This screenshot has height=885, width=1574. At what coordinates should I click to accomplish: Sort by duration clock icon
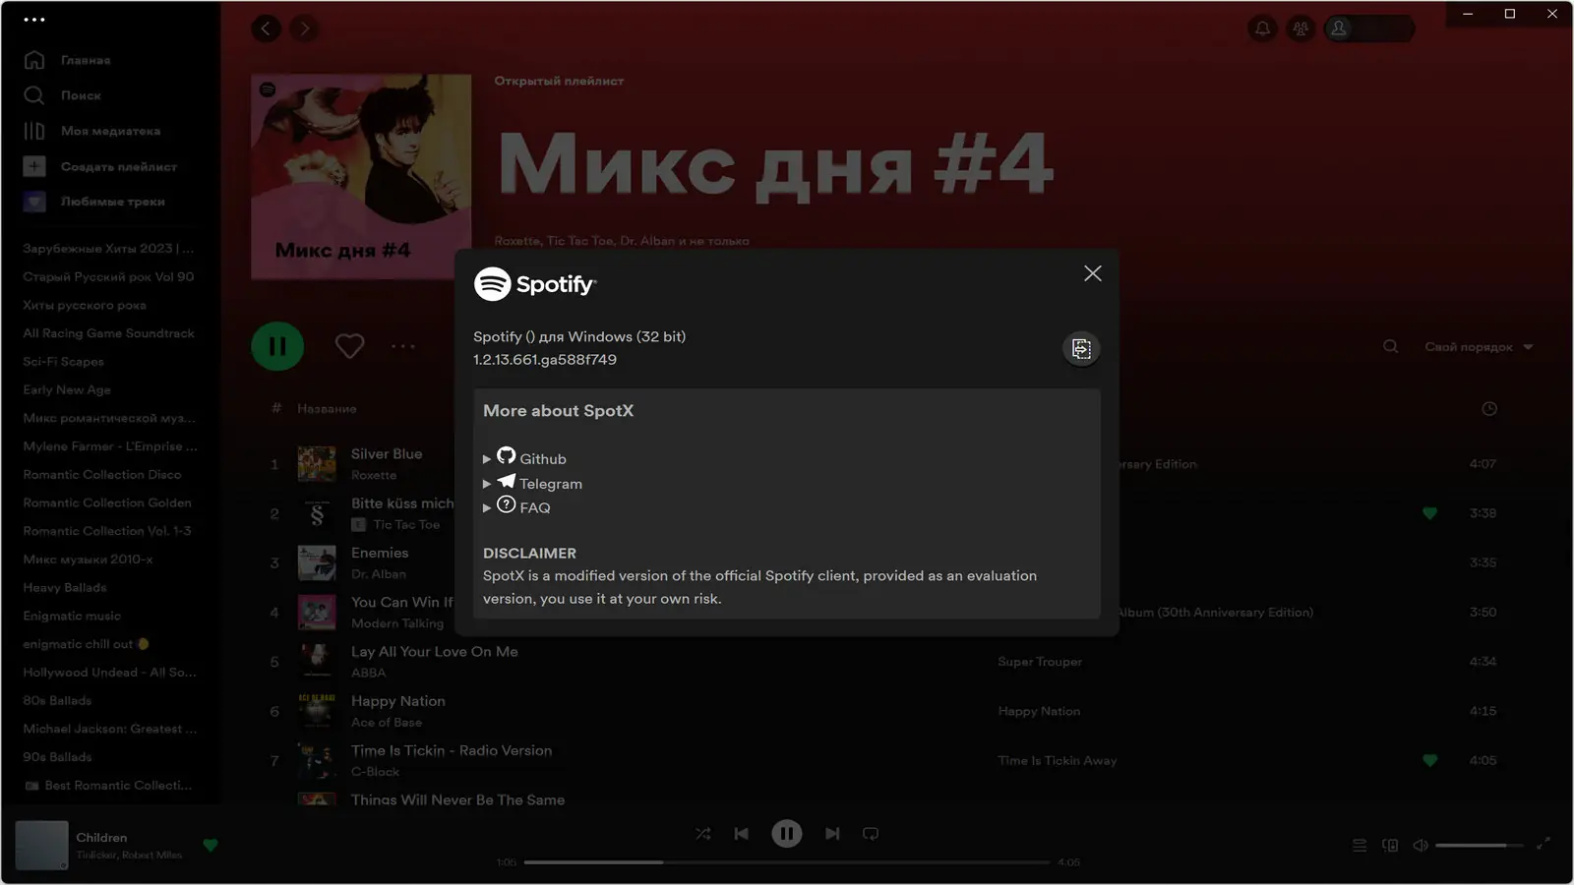tap(1489, 409)
